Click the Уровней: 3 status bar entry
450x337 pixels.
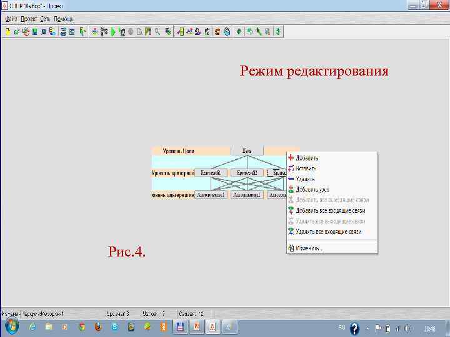coord(117,314)
